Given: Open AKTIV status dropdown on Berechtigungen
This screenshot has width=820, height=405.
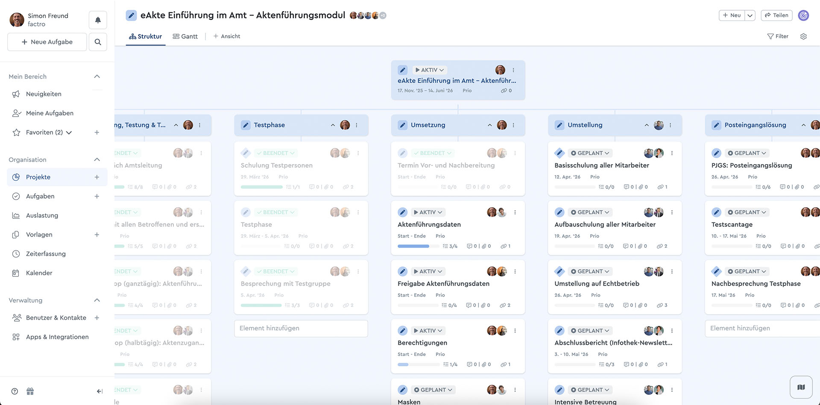Looking at the screenshot, I should click(x=428, y=331).
